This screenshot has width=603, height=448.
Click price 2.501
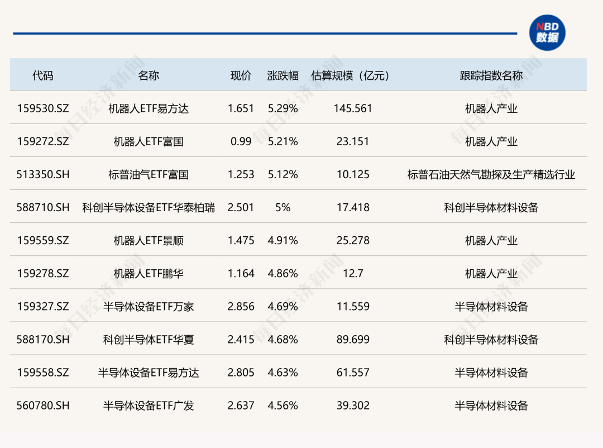(x=241, y=208)
